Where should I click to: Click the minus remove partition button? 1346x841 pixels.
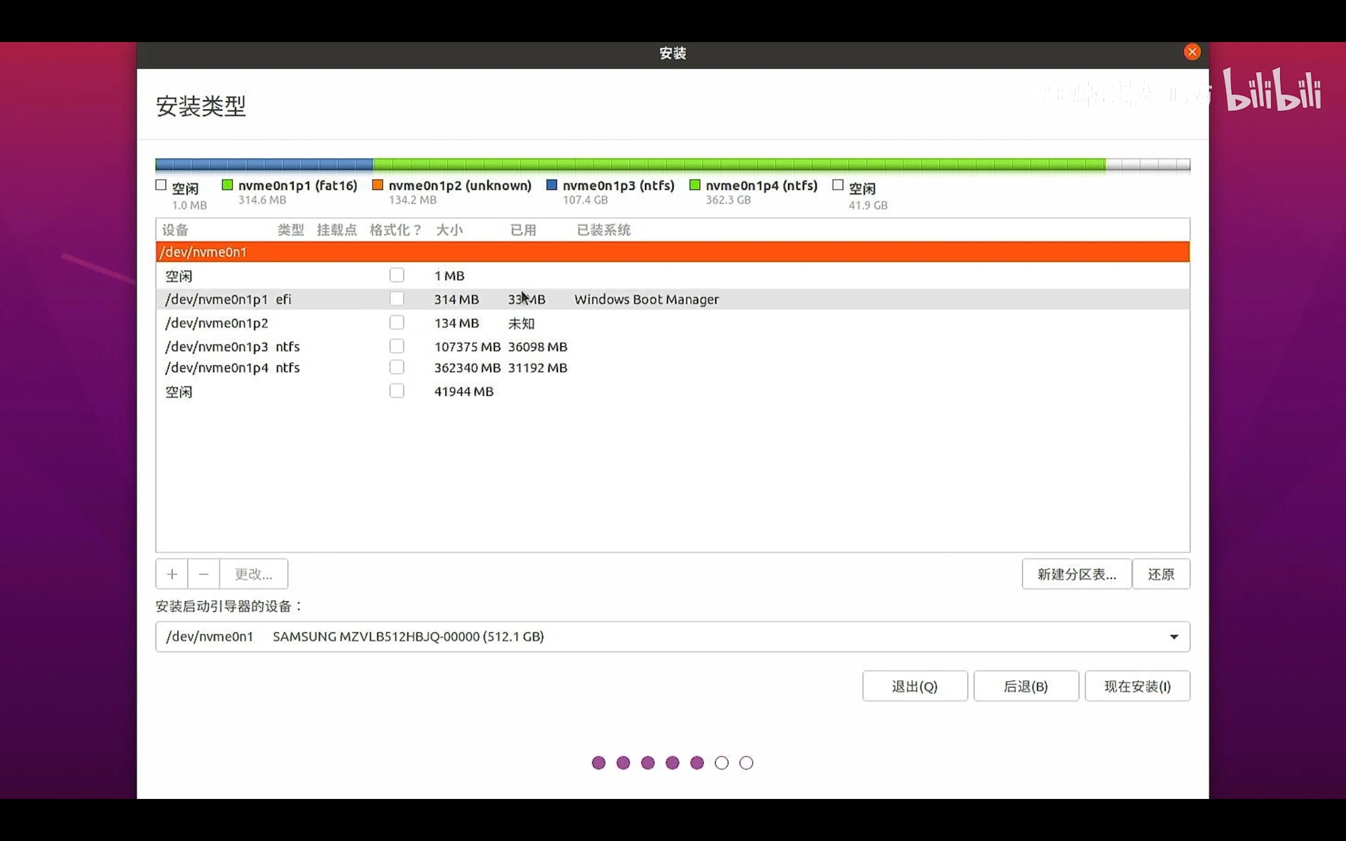pos(203,574)
